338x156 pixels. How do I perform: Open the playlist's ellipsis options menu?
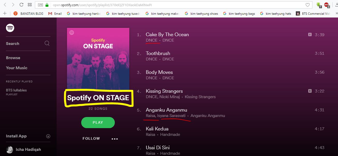click(115, 139)
